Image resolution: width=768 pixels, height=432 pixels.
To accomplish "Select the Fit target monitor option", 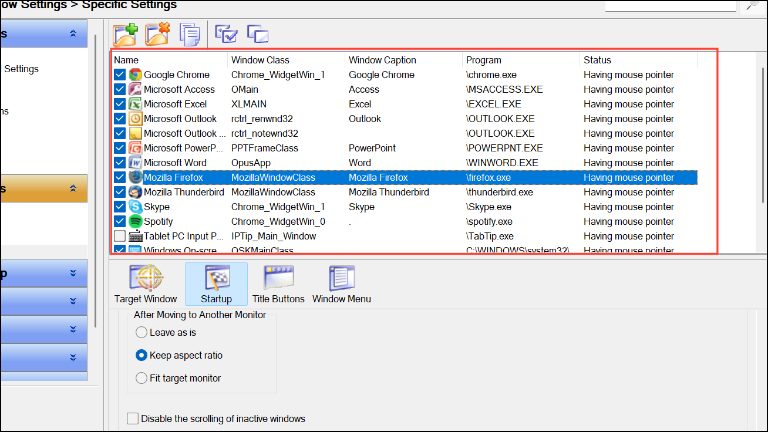I will click(142, 378).
